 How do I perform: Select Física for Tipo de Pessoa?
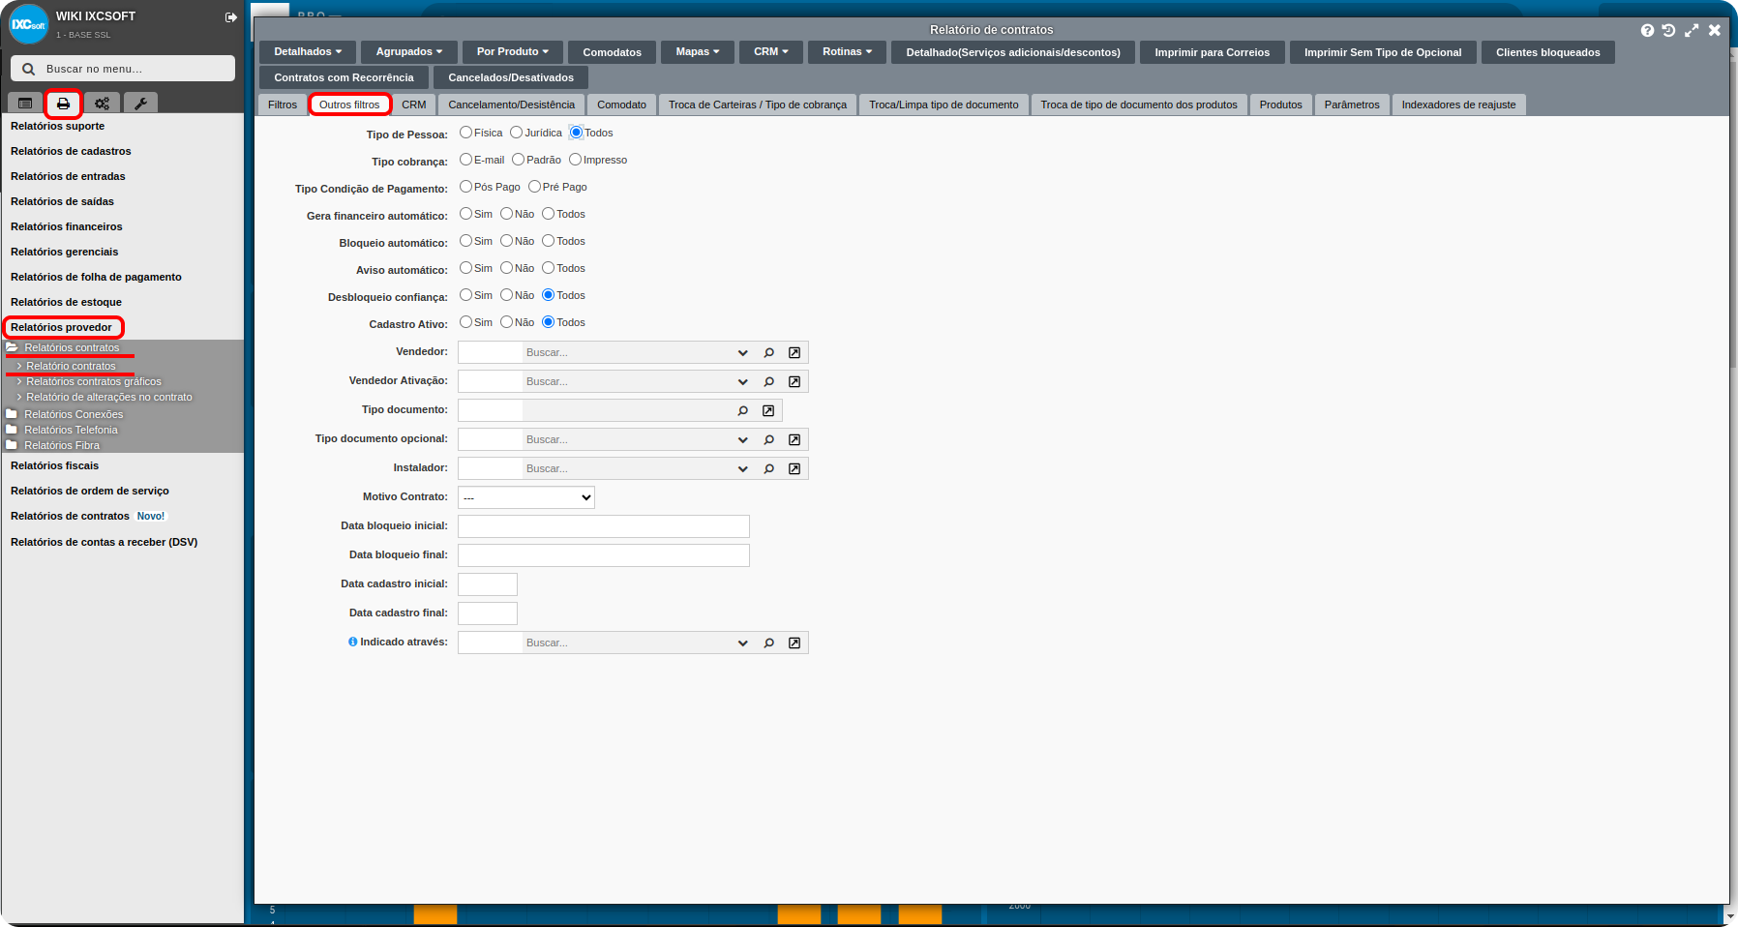[465, 133]
